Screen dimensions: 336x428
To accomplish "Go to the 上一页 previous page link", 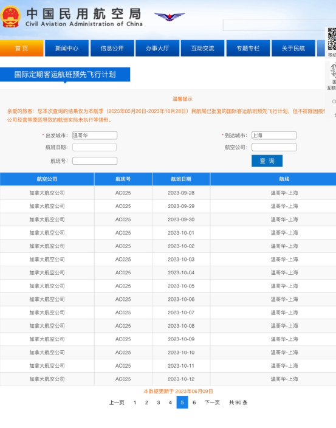I will [x=117, y=402].
